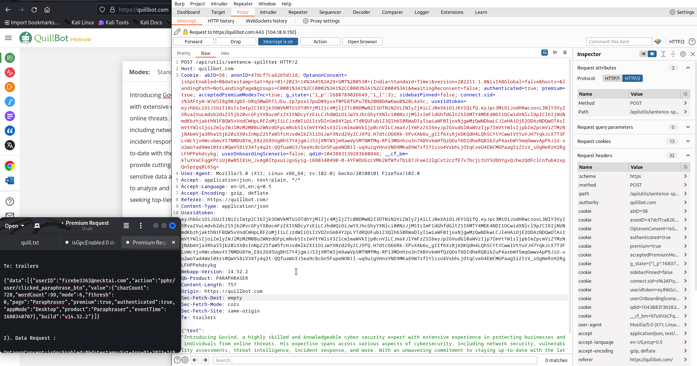Toggle the \n line-ending display option
The height and width of the screenshot is (366, 697).
click(555, 52)
